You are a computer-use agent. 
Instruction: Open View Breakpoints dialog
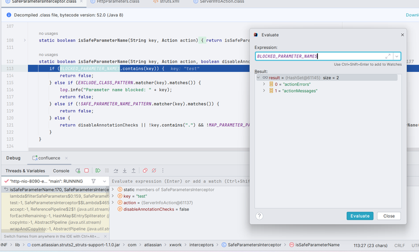pos(145,171)
